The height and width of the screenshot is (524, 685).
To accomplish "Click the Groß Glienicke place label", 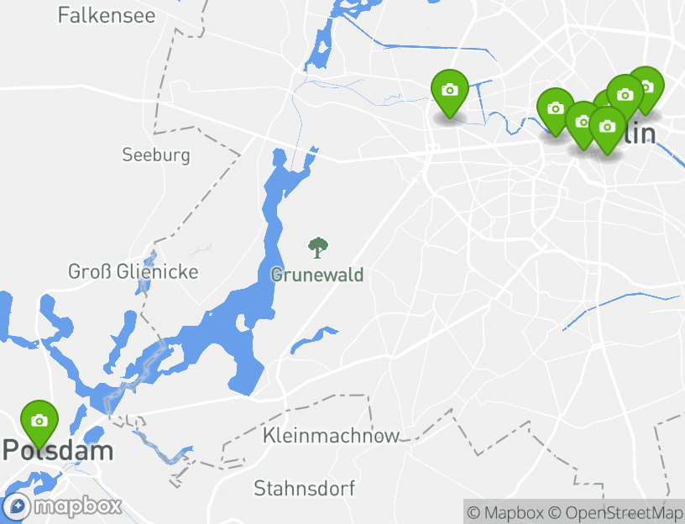I will pos(133,272).
